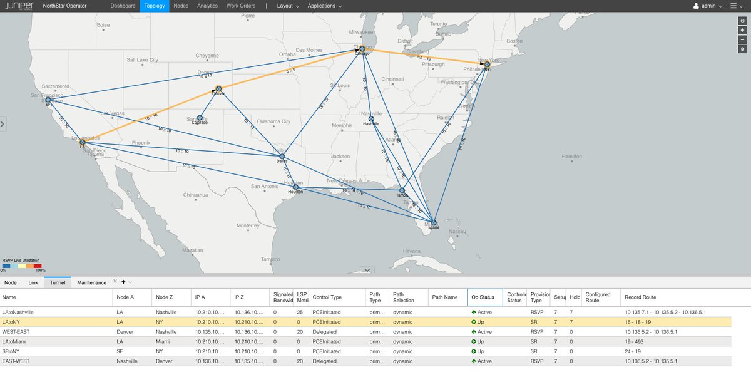Select the SF node on map

(48, 100)
